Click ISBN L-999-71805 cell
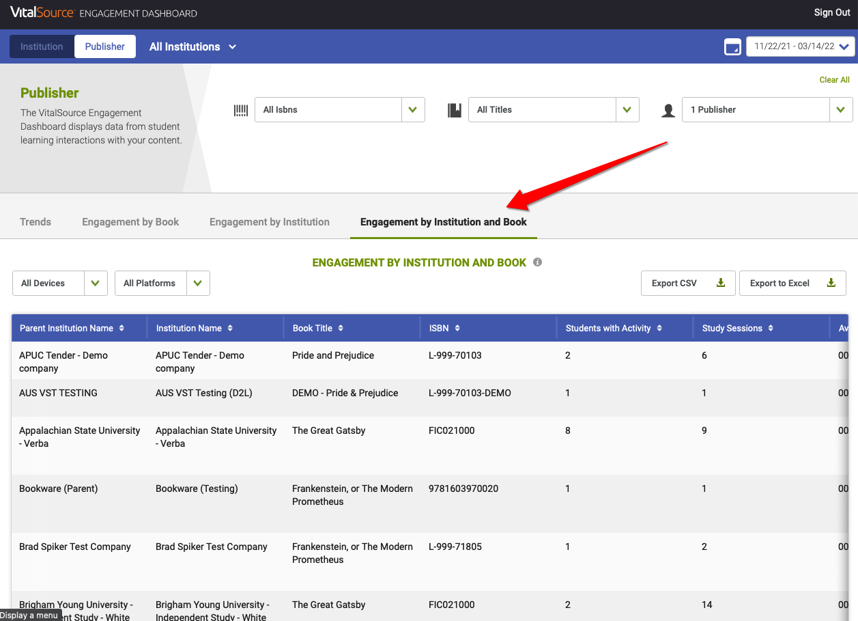The width and height of the screenshot is (858, 621). [455, 547]
